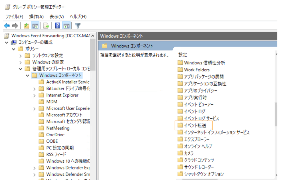Open the 表示(V) menu

[57, 17]
